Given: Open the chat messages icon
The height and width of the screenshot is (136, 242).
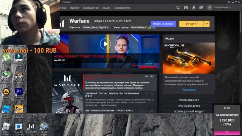Looking at the screenshot, I should [201, 8].
